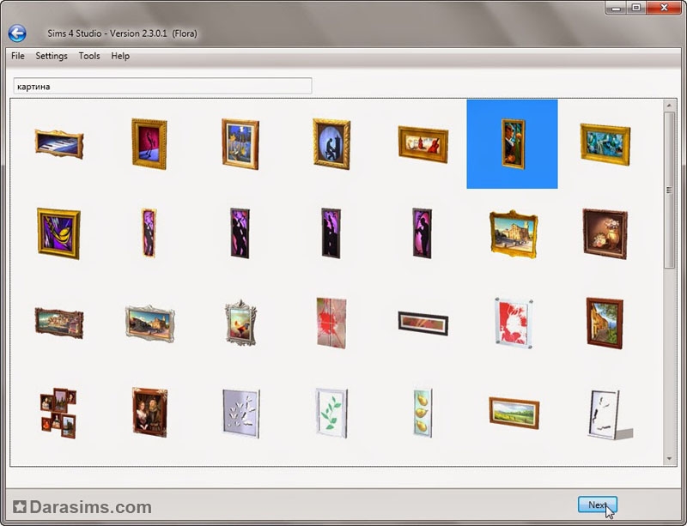Select the green meadow landscape in wood frame
The height and width of the screenshot is (526, 687).
click(514, 413)
